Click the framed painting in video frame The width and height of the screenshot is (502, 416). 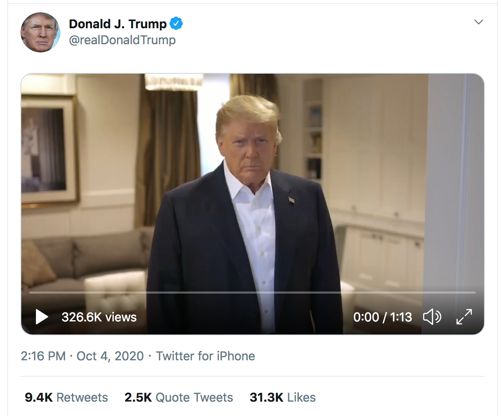48,149
